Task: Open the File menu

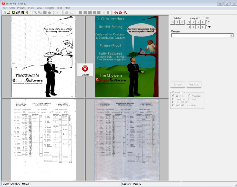Action: tap(5, 8)
